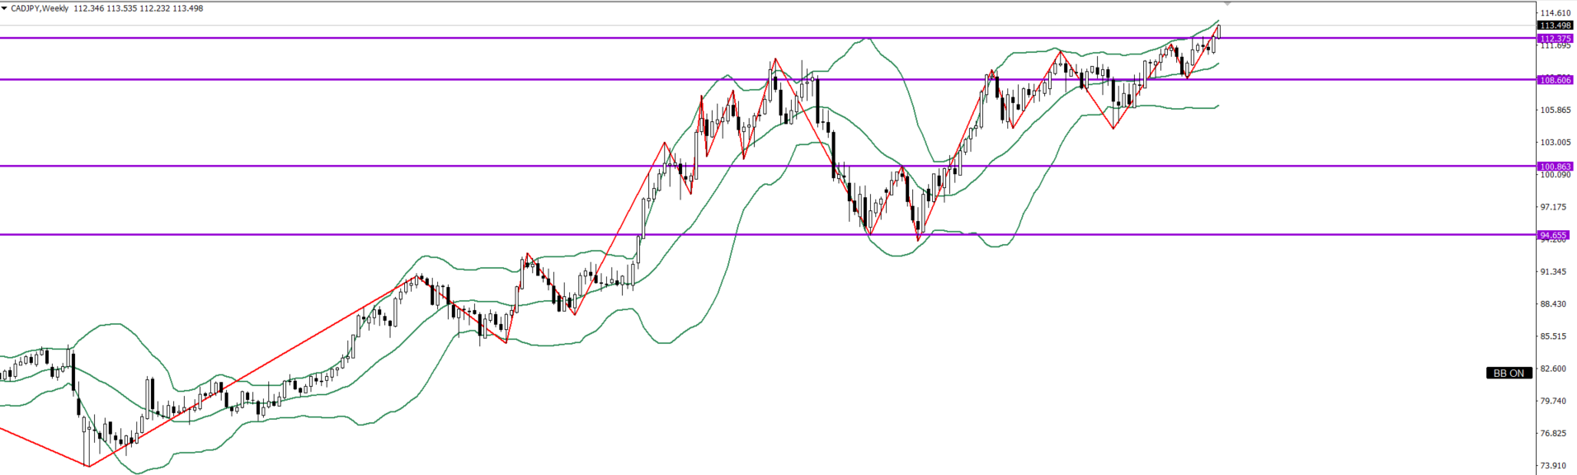Click the 73.910 price scale value
Image resolution: width=1577 pixels, height=475 pixels.
(x=1555, y=465)
